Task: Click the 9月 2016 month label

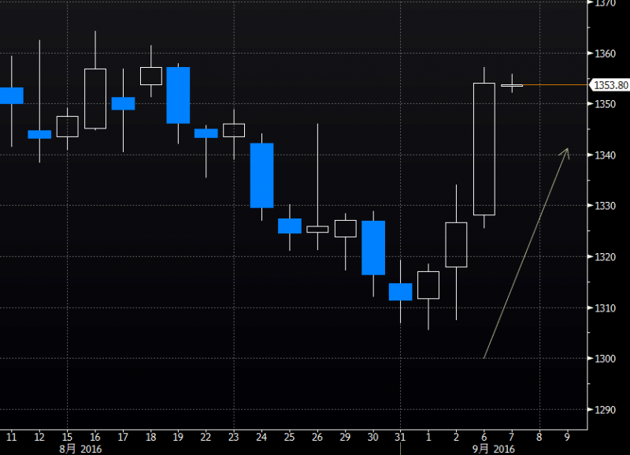Action: click(x=494, y=449)
